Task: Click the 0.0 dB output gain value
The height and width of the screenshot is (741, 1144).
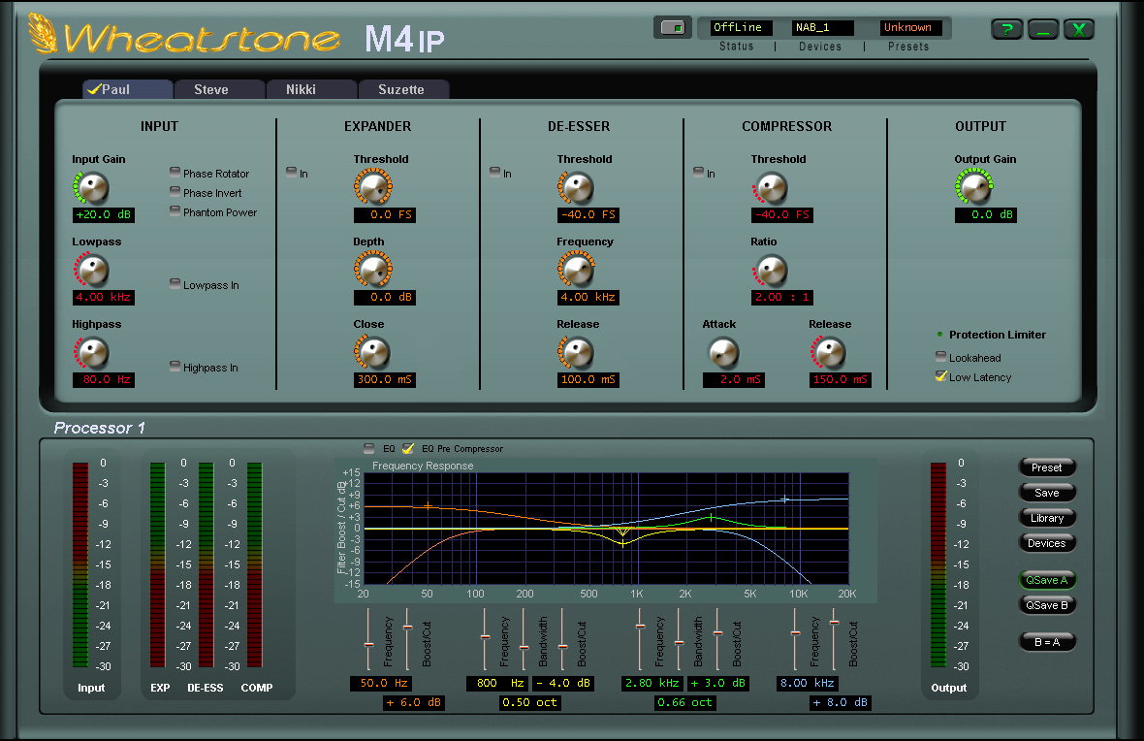Action: [x=986, y=214]
